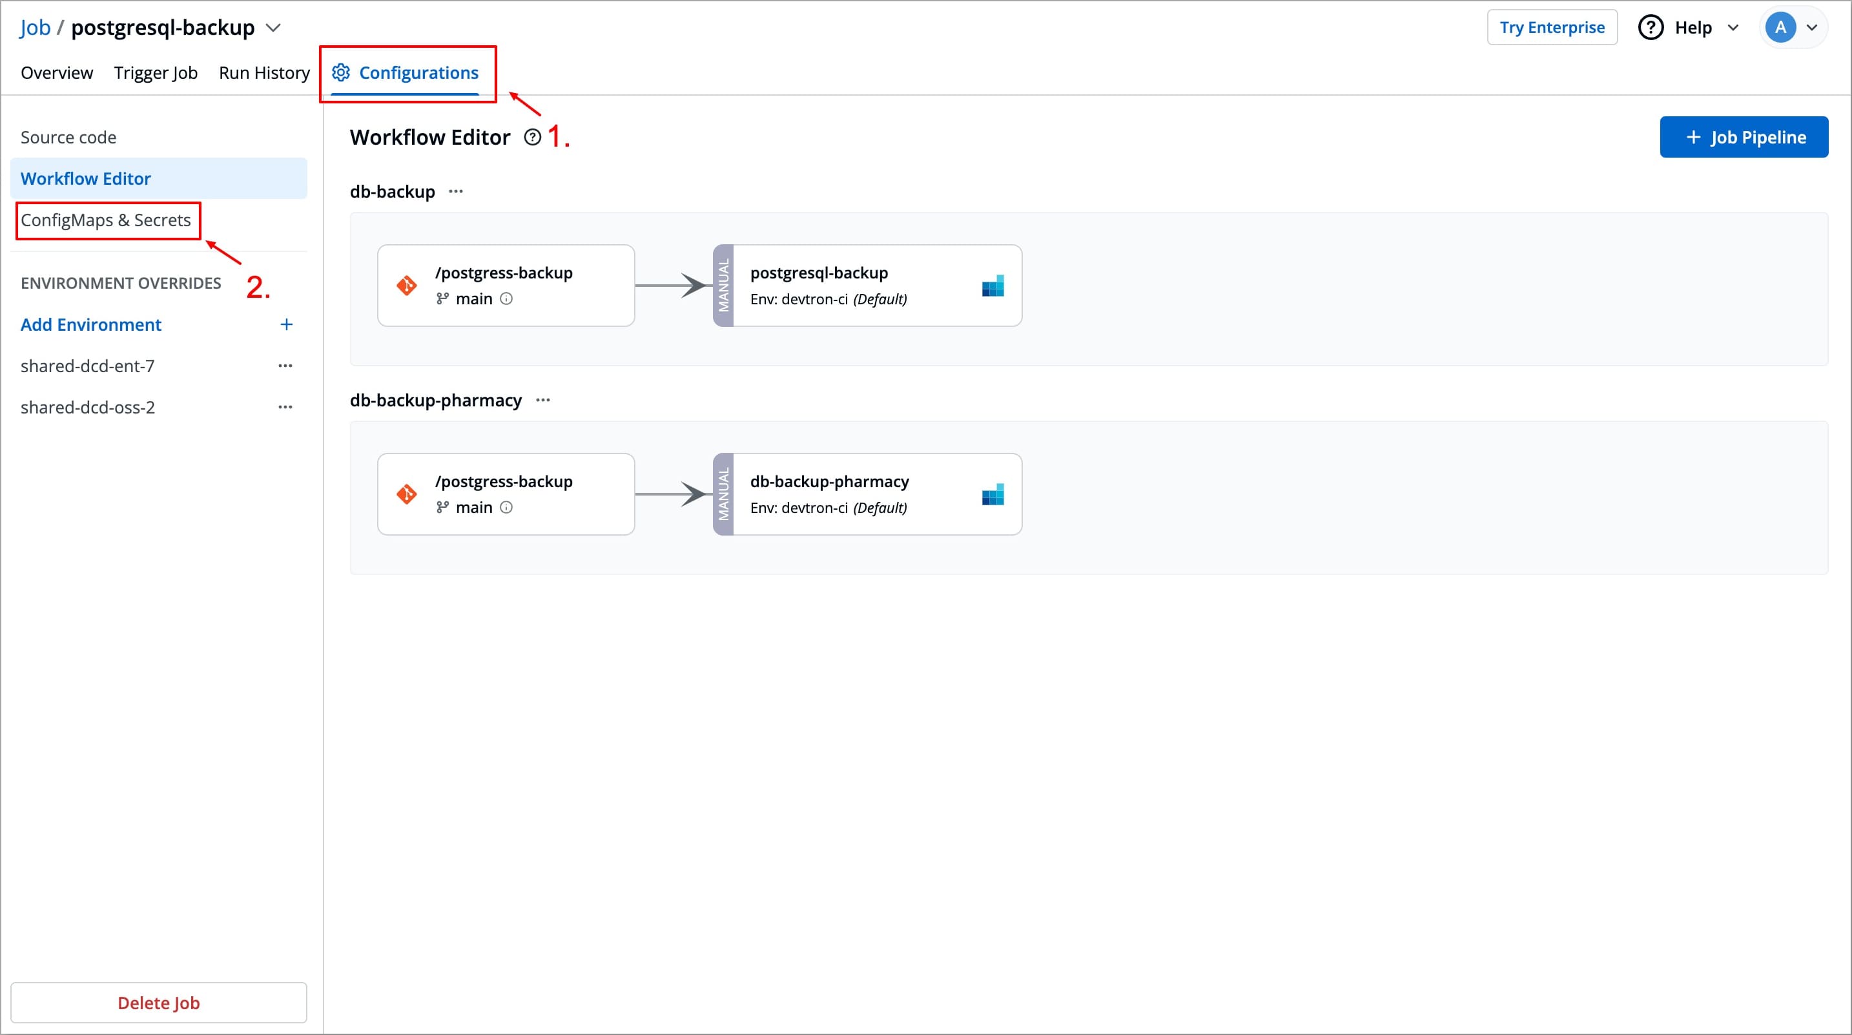Expand postgresql-backup job name dropdown

(x=273, y=27)
